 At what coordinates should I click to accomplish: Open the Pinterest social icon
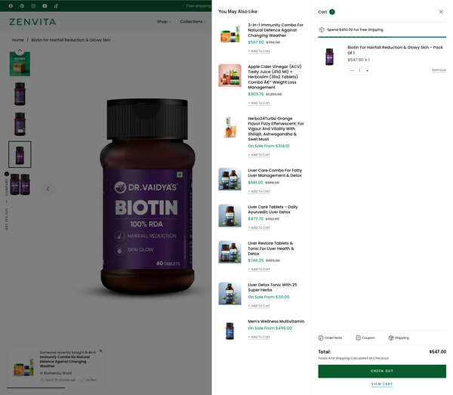pos(22,6)
